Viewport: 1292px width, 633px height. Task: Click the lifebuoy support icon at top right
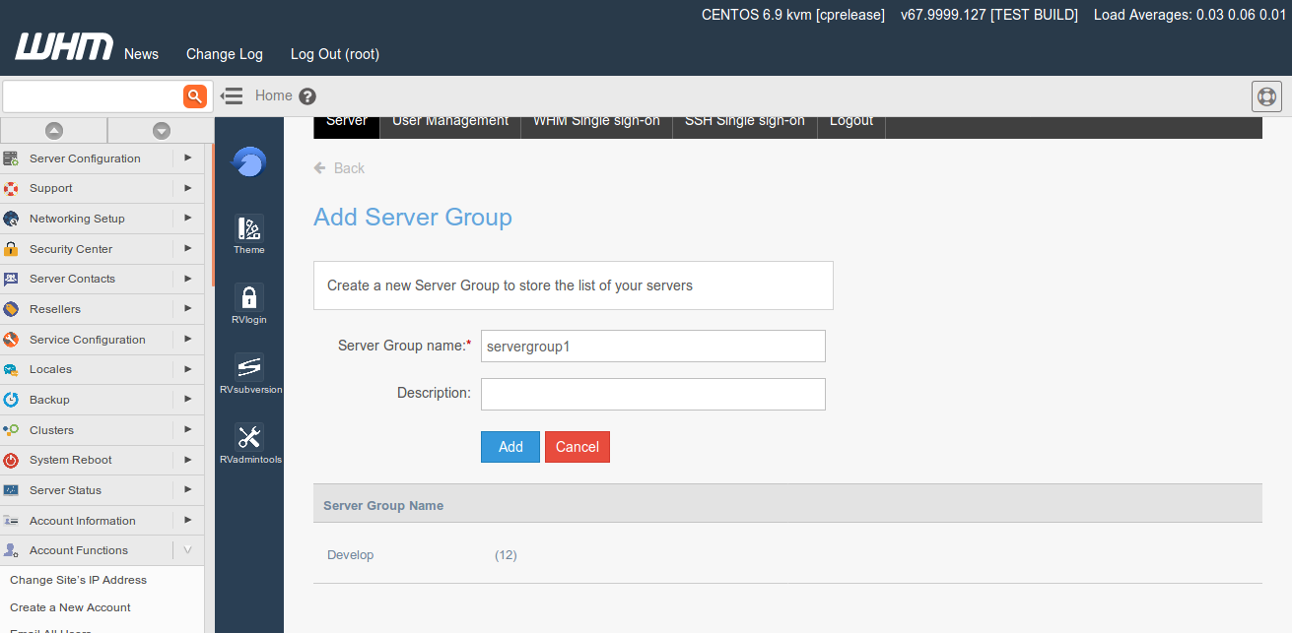pyautogui.click(x=1266, y=96)
